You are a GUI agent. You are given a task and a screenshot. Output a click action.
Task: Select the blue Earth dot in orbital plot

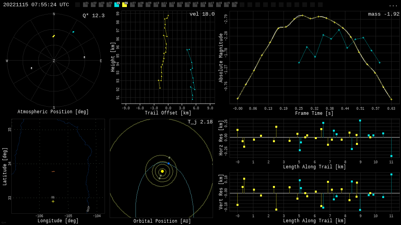point(169,163)
